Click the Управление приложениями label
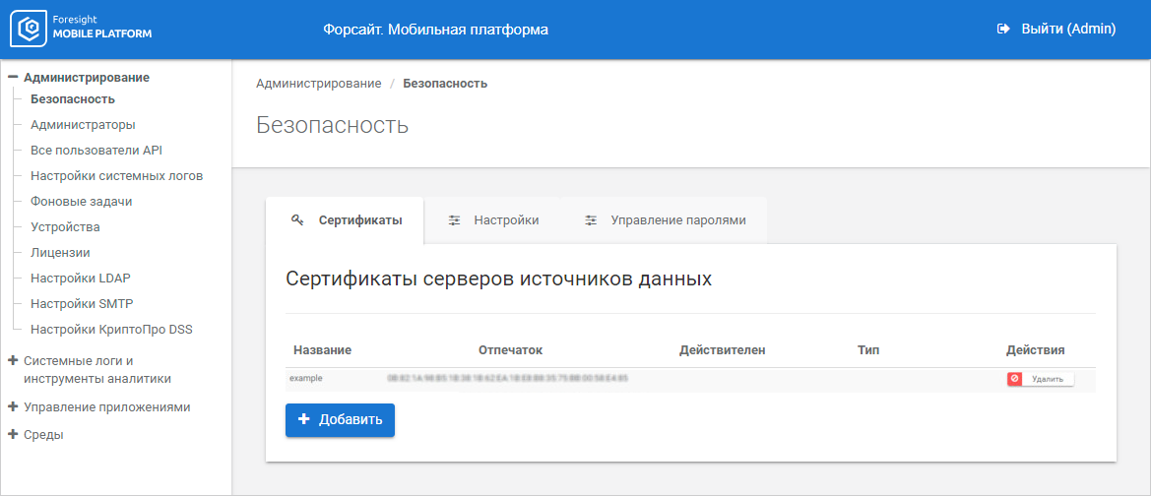 tap(107, 406)
